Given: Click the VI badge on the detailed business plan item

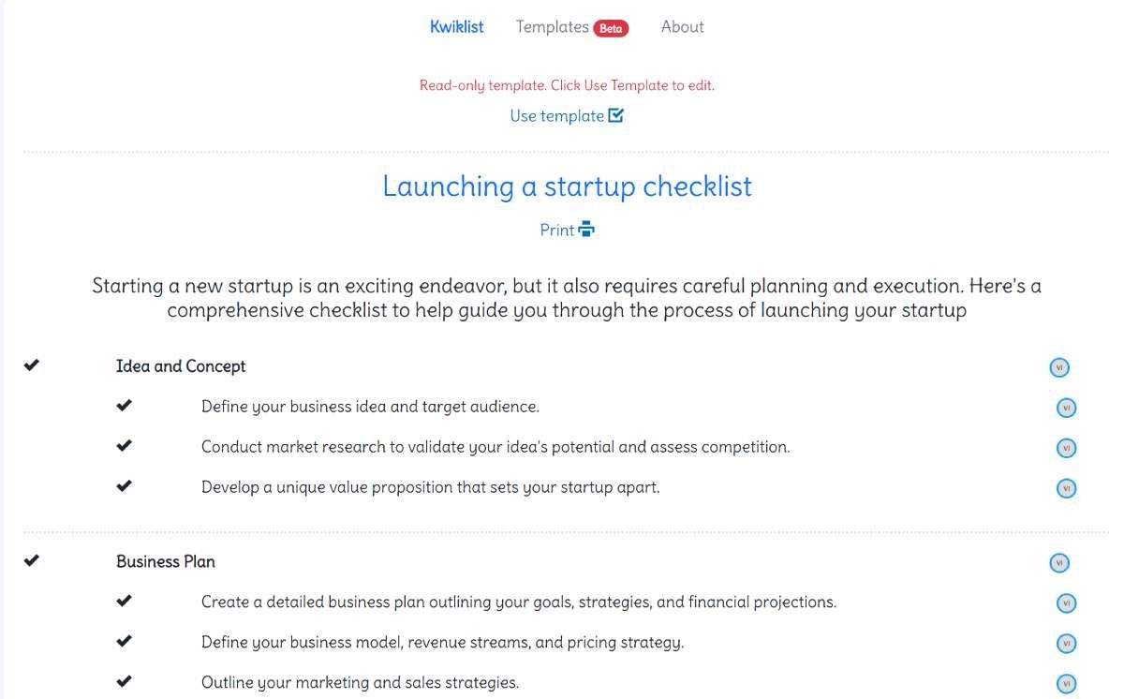Looking at the screenshot, I should (x=1067, y=603).
